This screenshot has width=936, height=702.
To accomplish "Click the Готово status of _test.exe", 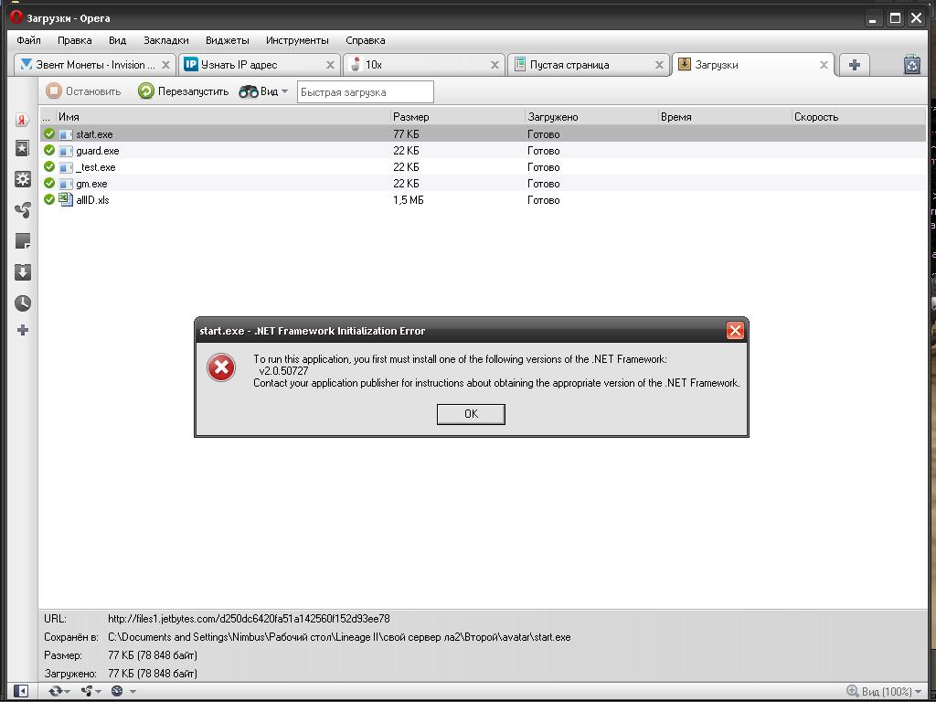I will pyautogui.click(x=543, y=167).
